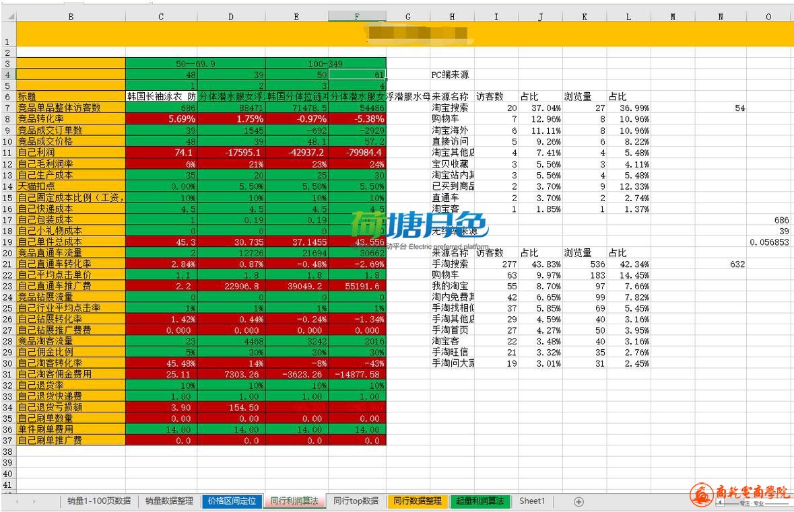Select the PC端来源 heading cell
Screen dimensions: 794x512
pos(451,75)
